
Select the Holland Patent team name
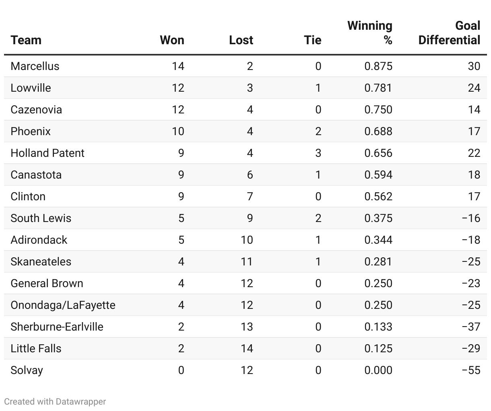click(x=47, y=153)
